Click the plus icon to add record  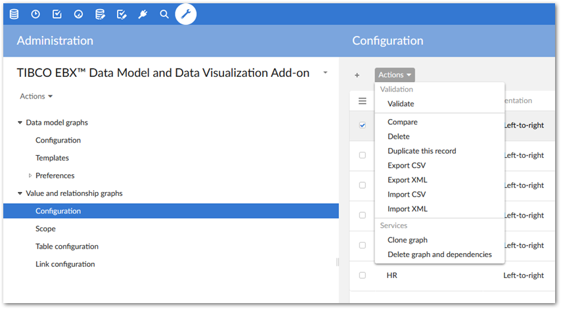(x=357, y=75)
